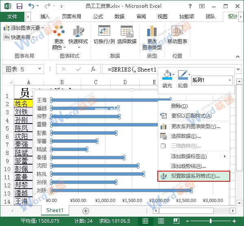Click the 文件 (File) button
Viewport: 244px width, 226px height.
pyautogui.click(x=12, y=17)
